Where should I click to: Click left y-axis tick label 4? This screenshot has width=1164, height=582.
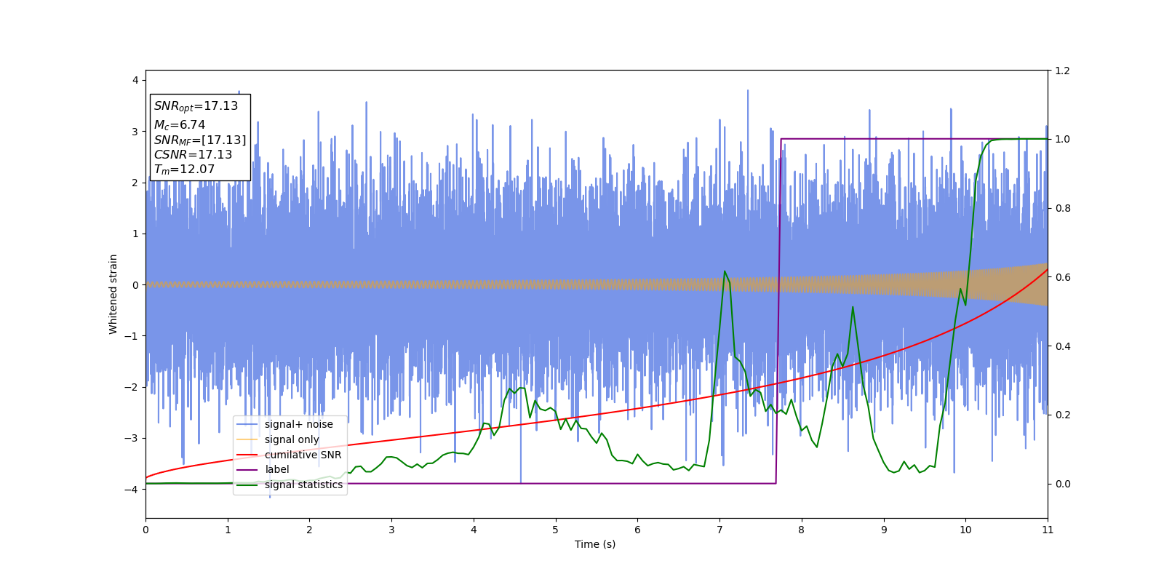tap(135, 81)
